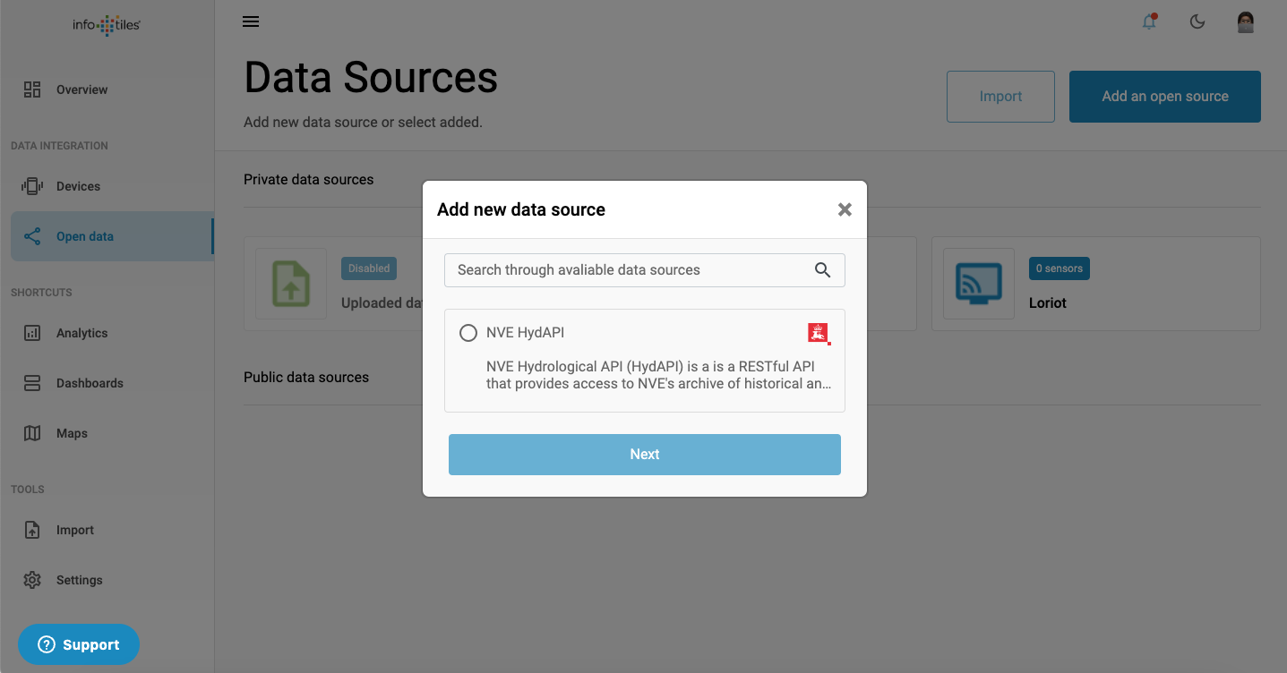Click the Loriot data source icon
This screenshot has width=1287, height=673.
coord(978,284)
